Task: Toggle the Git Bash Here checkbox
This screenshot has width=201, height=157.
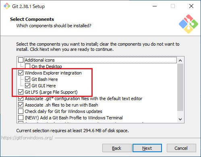Action: coord(27,79)
